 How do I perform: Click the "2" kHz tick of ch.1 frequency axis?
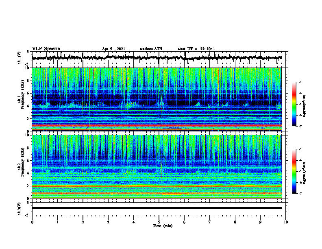click(28, 119)
